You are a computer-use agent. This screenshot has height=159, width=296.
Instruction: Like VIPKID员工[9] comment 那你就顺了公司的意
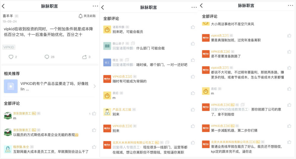[x=289, y=105]
